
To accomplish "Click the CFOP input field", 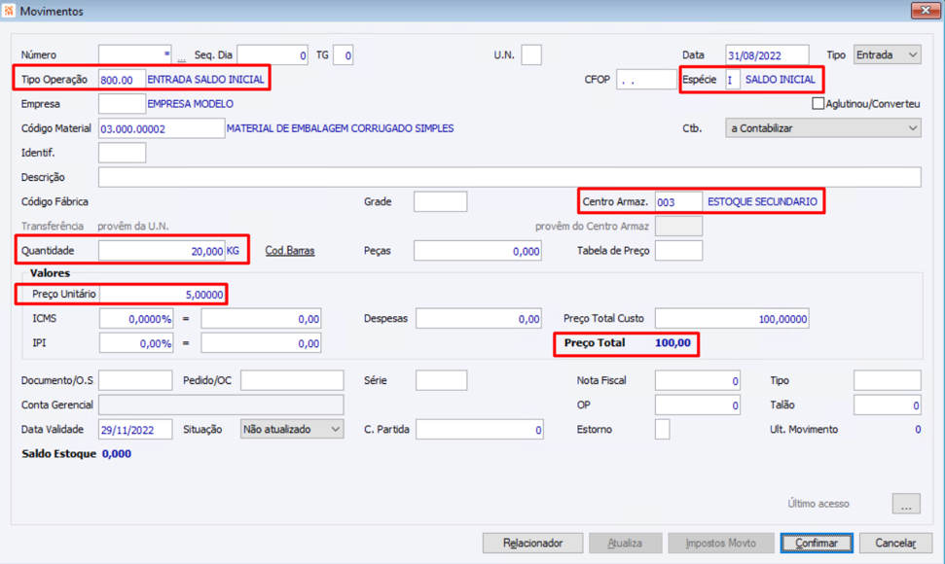I will pos(646,80).
